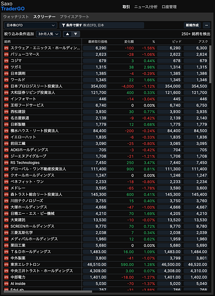Sort descending with the down triangle
The image size is (215, 296).
coord(76,34)
